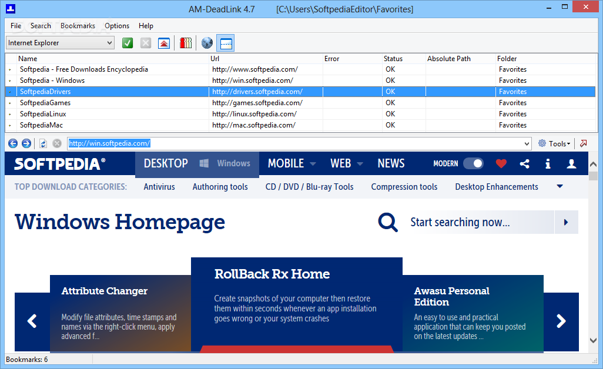Click the share icon in Softpedia header

(x=525, y=164)
